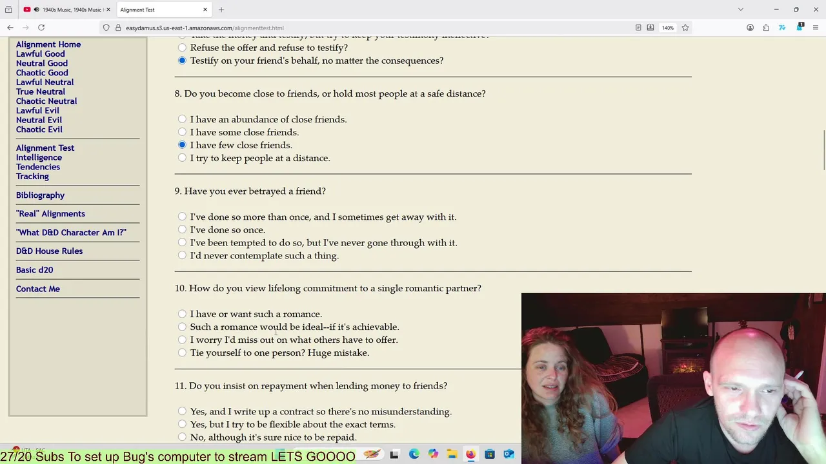Open the Neutral Evil link
Screen dimensions: 826x464
pos(39,120)
